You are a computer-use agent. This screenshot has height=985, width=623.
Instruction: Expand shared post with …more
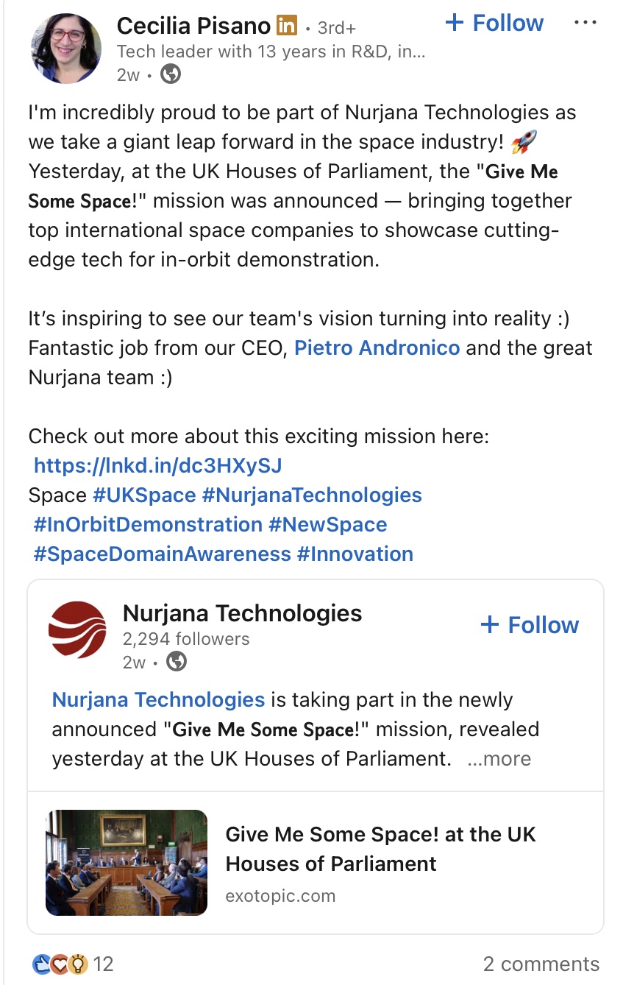(499, 759)
